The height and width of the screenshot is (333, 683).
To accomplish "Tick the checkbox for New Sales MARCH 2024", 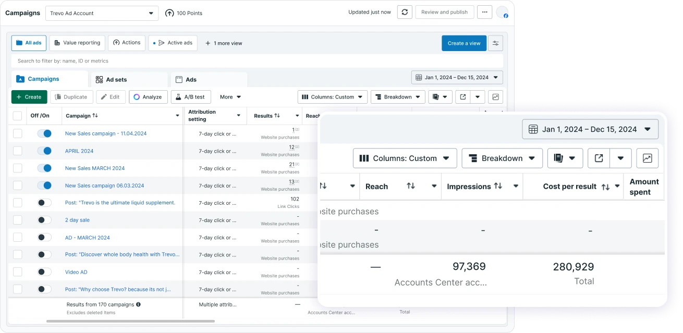I will [18, 168].
